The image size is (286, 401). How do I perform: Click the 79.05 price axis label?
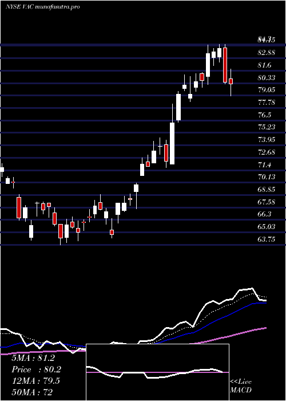click(267, 90)
